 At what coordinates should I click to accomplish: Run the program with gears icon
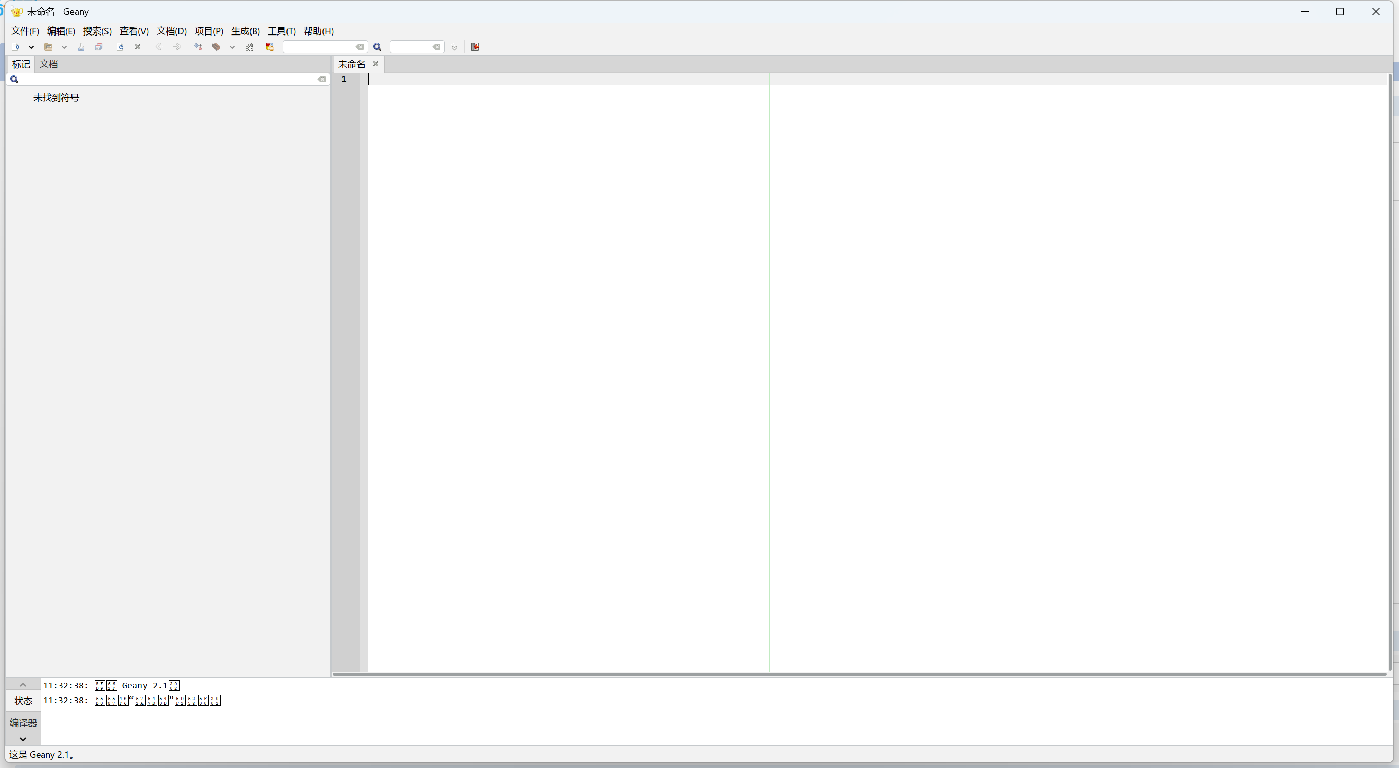pyautogui.click(x=249, y=47)
